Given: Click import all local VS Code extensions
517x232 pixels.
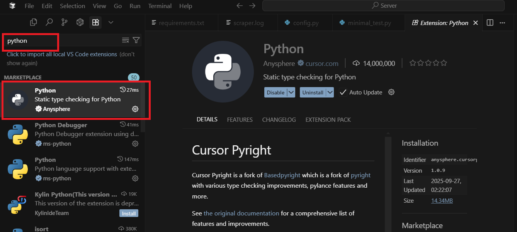Looking at the screenshot, I should [x=62, y=54].
